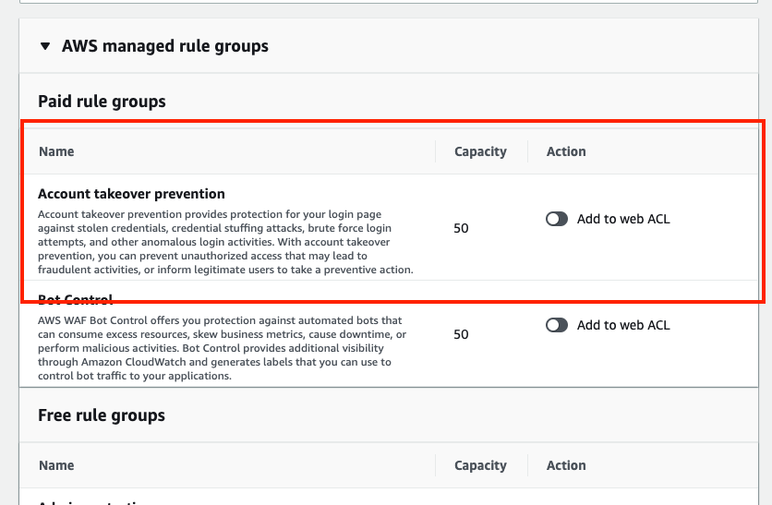Click capacity value 50 for Bot Control
772x505 pixels.
(x=462, y=335)
